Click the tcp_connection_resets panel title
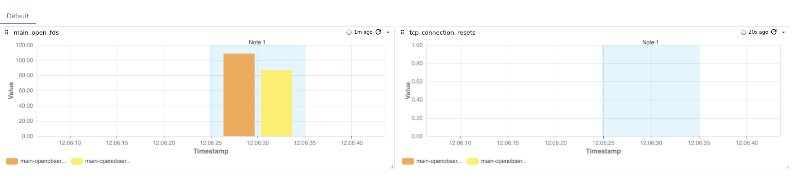792x187 pixels. [442, 32]
